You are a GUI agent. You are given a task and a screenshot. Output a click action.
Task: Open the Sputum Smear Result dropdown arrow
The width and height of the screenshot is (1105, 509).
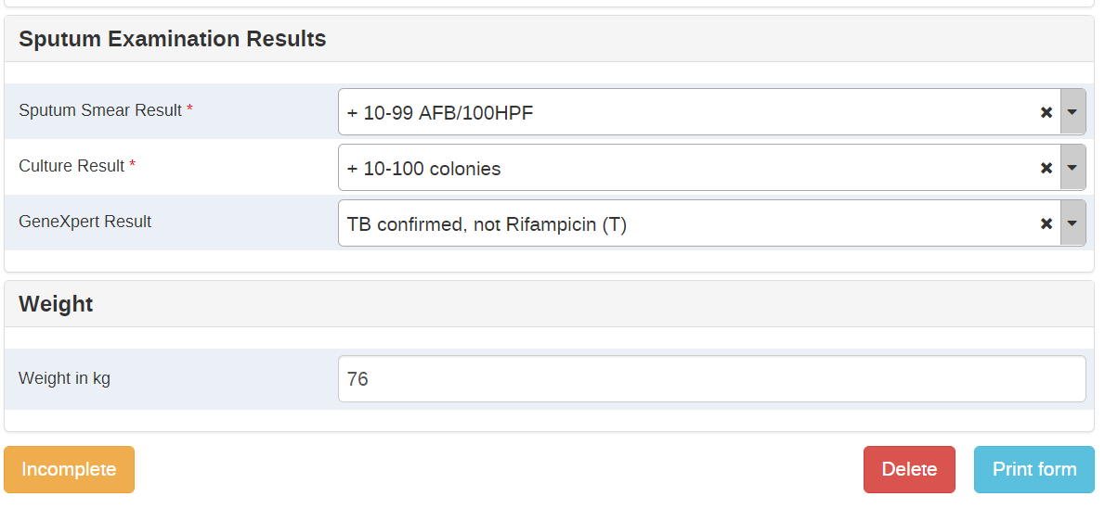tap(1072, 112)
